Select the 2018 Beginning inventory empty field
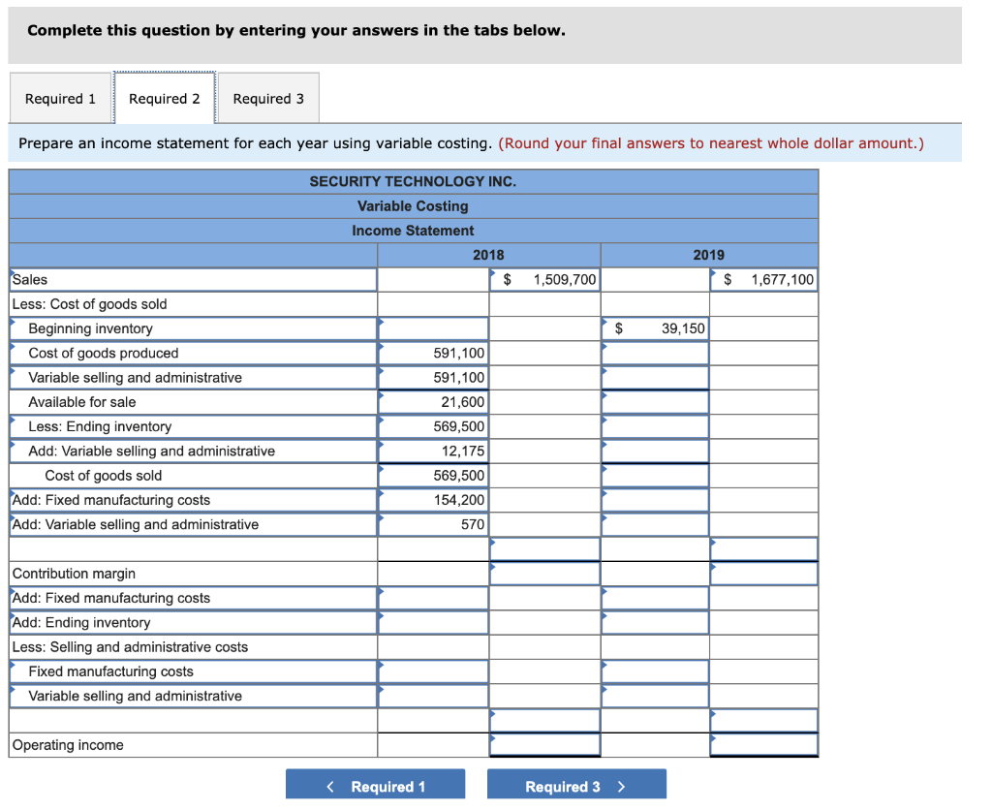The height and width of the screenshot is (811, 992). [x=433, y=329]
